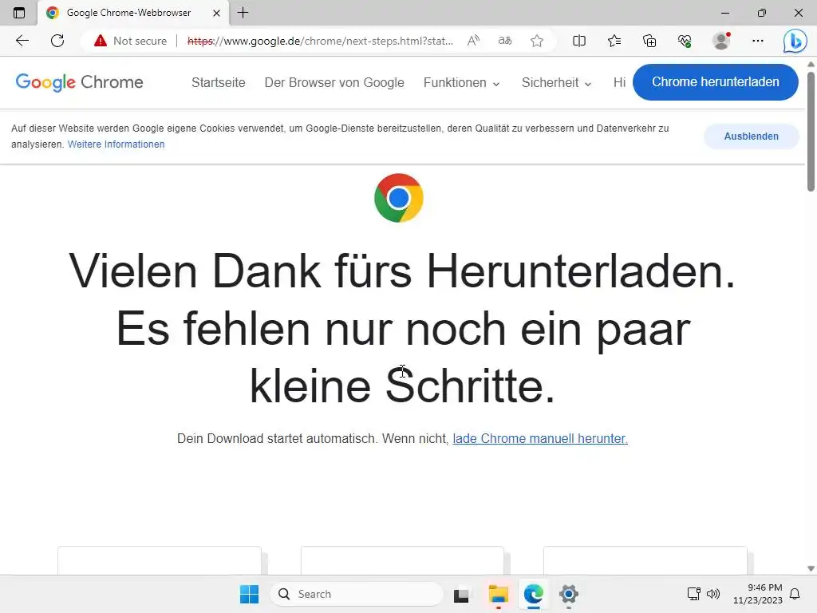Open Settings and more ellipsis menu
The image size is (817, 613).
pos(758,41)
